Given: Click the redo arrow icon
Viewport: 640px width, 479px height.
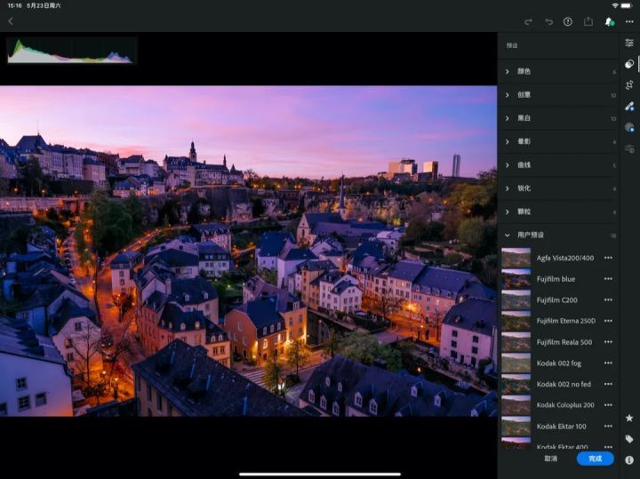Looking at the screenshot, I should coord(528,21).
